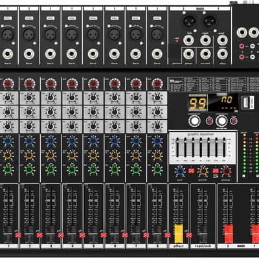Click the channel 4 XLR mic input
The image size is (259, 259).
coord(72,34)
